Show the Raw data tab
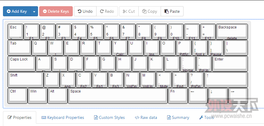The width and height of the screenshot is (264, 126). tap(146, 117)
